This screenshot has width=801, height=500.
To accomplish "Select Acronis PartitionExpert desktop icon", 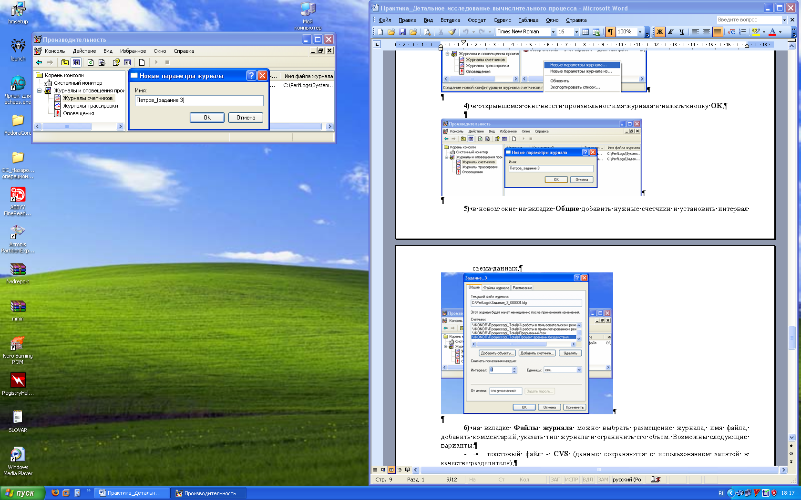I will pos(18,239).
